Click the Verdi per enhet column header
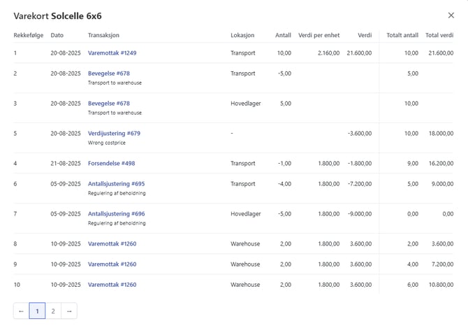Screen dimensions: 468x333 (319, 34)
